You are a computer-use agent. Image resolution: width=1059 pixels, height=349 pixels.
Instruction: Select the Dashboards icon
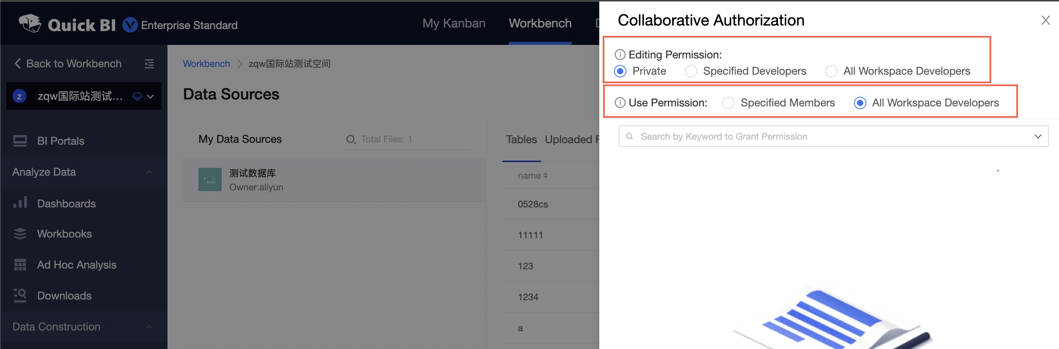pos(20,202)
